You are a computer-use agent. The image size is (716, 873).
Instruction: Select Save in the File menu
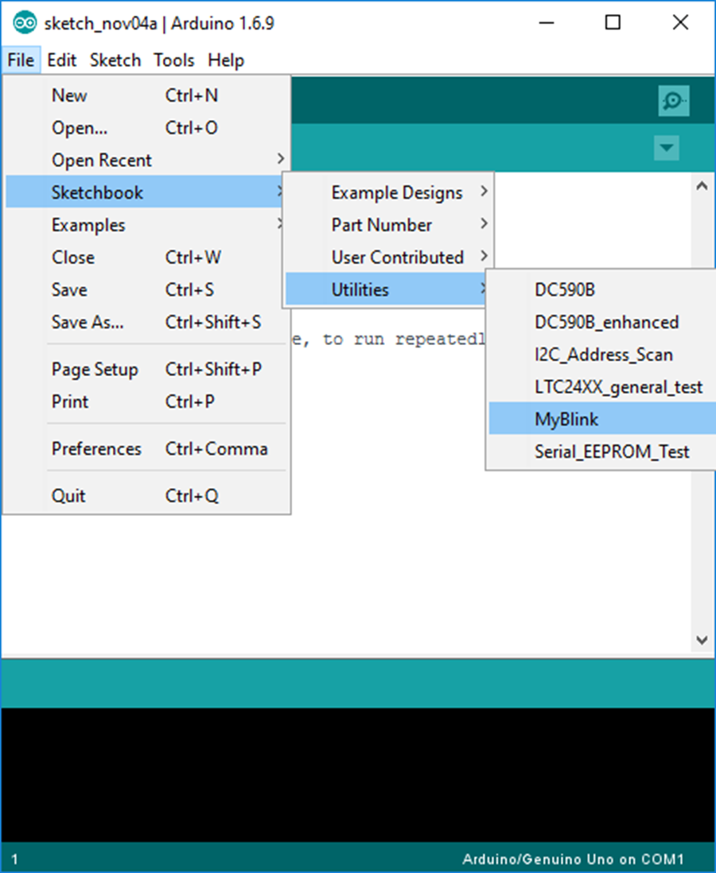(145, 289)
